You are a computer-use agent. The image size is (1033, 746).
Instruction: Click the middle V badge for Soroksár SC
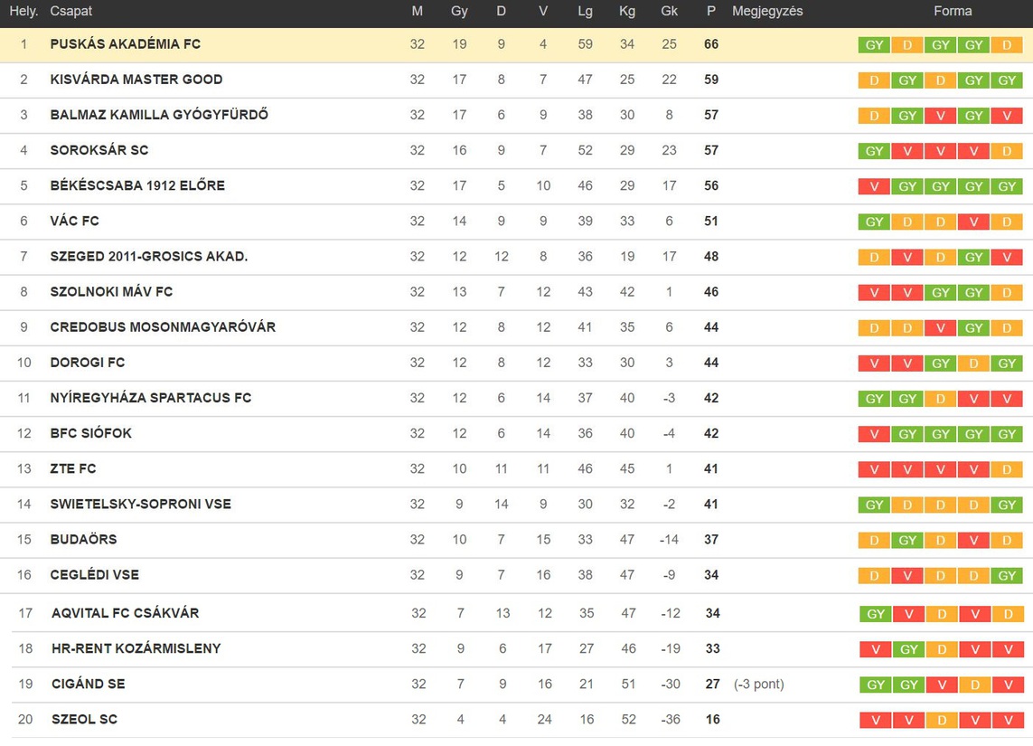(940, 151)
